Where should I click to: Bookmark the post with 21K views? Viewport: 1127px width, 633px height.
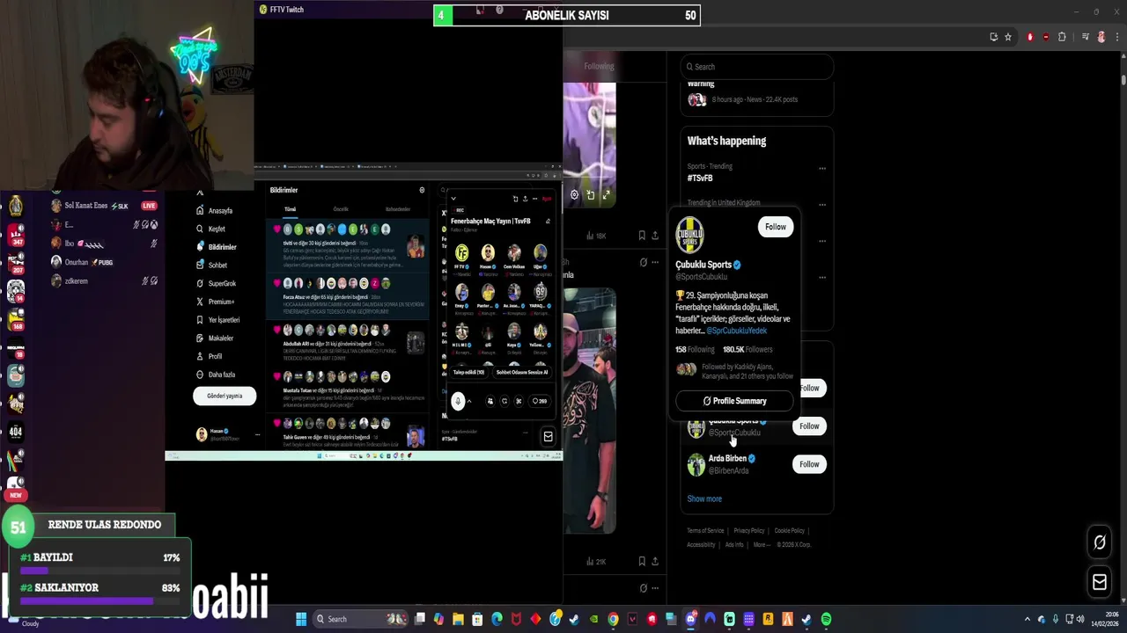click(x=642, y=561)
